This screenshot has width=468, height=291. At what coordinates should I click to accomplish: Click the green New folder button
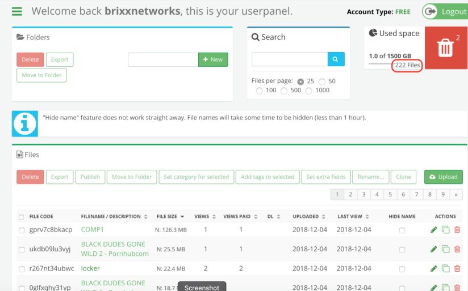pyautogui.click(x=213, y=59)
